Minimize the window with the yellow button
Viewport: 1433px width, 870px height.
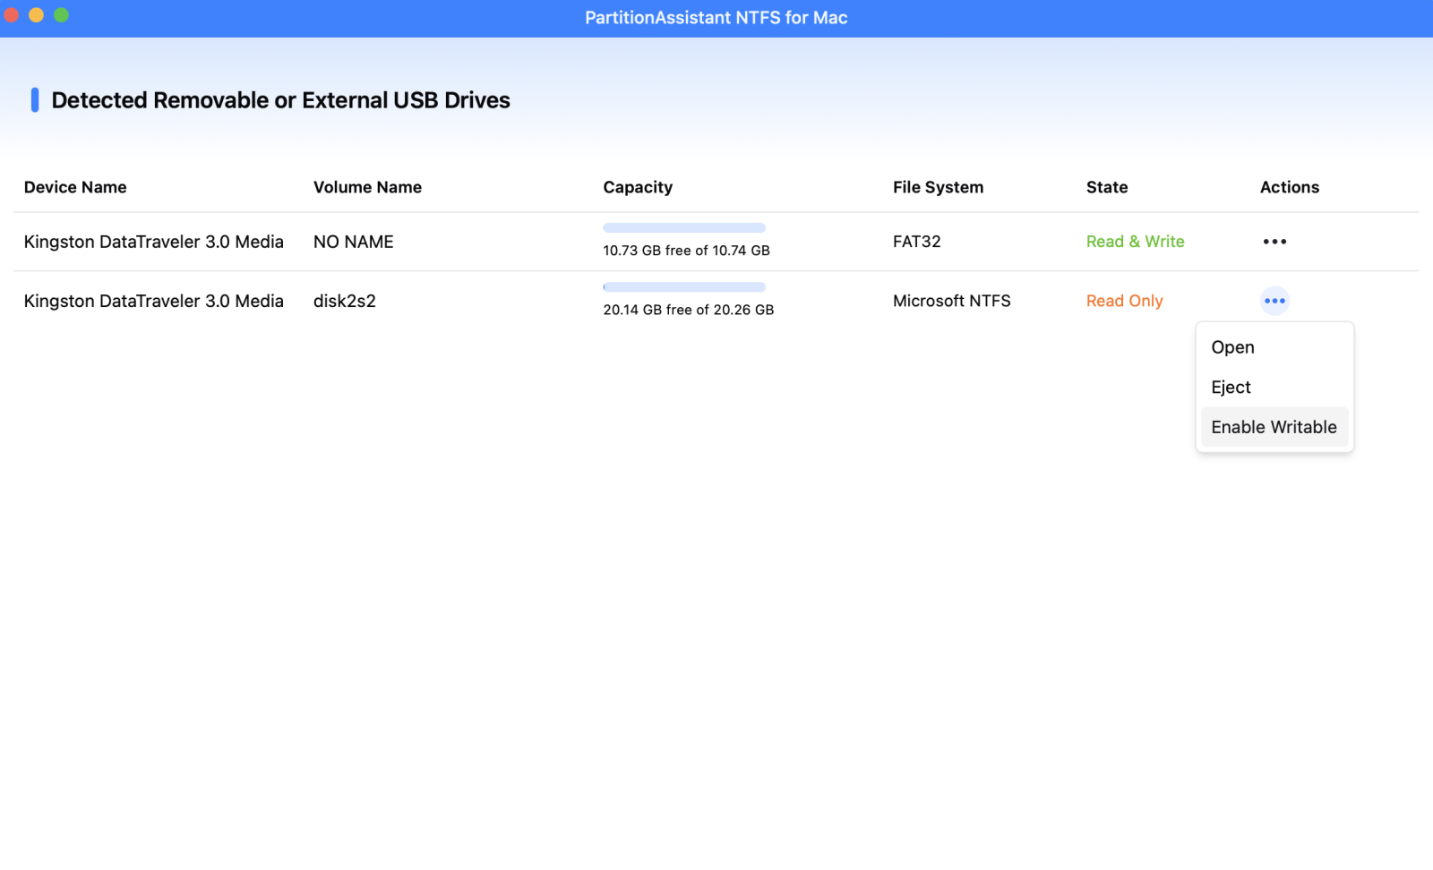click(37, 15)
